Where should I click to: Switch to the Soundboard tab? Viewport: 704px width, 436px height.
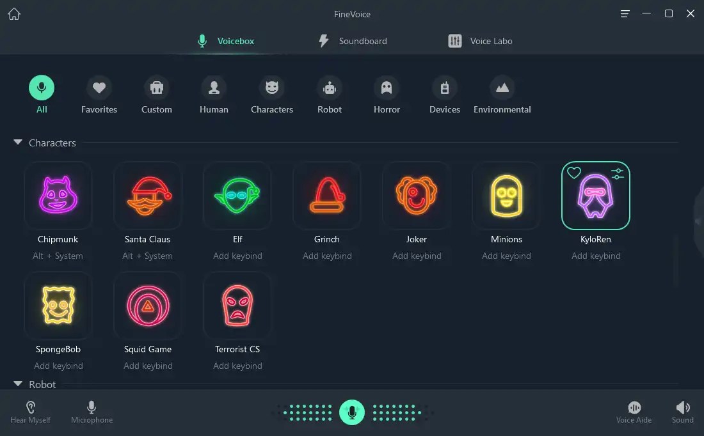click(353, 41)
